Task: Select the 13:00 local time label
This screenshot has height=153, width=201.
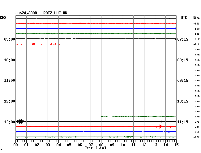Action: pos(10,122)
